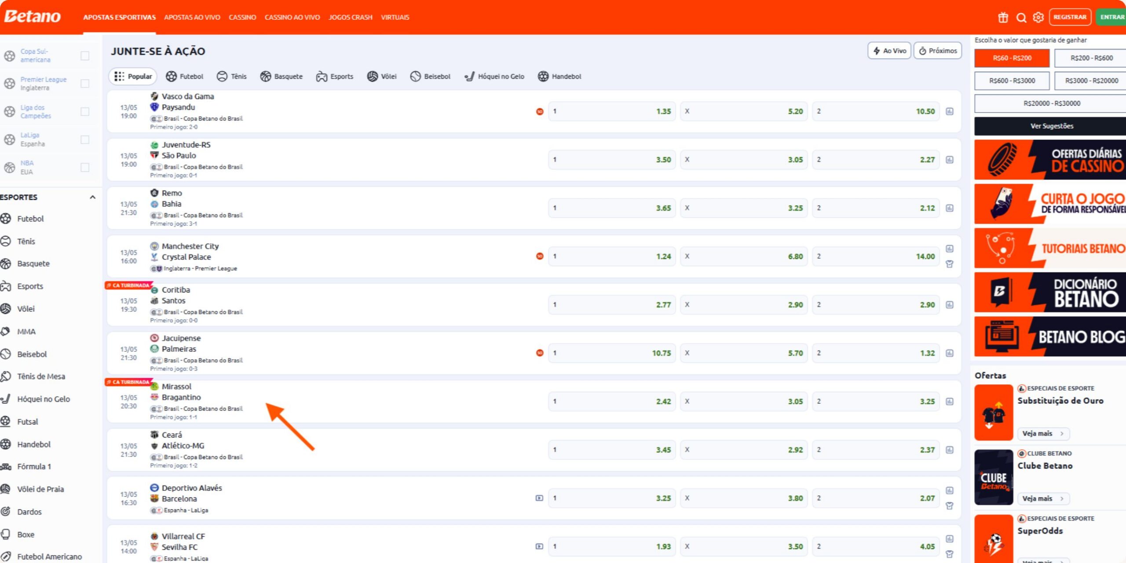Click the shirt icon for Manchester City match
This screenshot has height=563, width=1126.
pyautogui.click(x=950, y=264)
